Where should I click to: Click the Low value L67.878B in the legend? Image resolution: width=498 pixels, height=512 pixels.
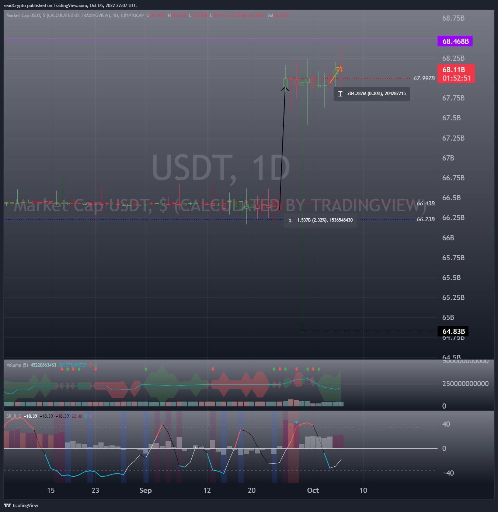click(198, 15)
